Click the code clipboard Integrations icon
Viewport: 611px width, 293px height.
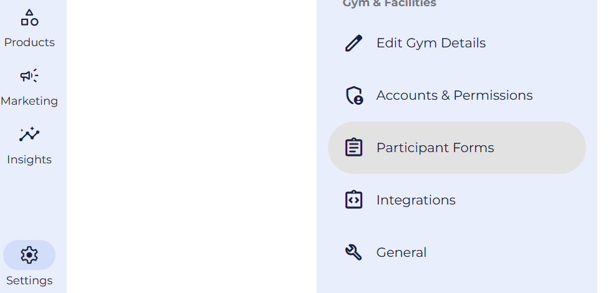pyautogui.click(x=354, y=200)
